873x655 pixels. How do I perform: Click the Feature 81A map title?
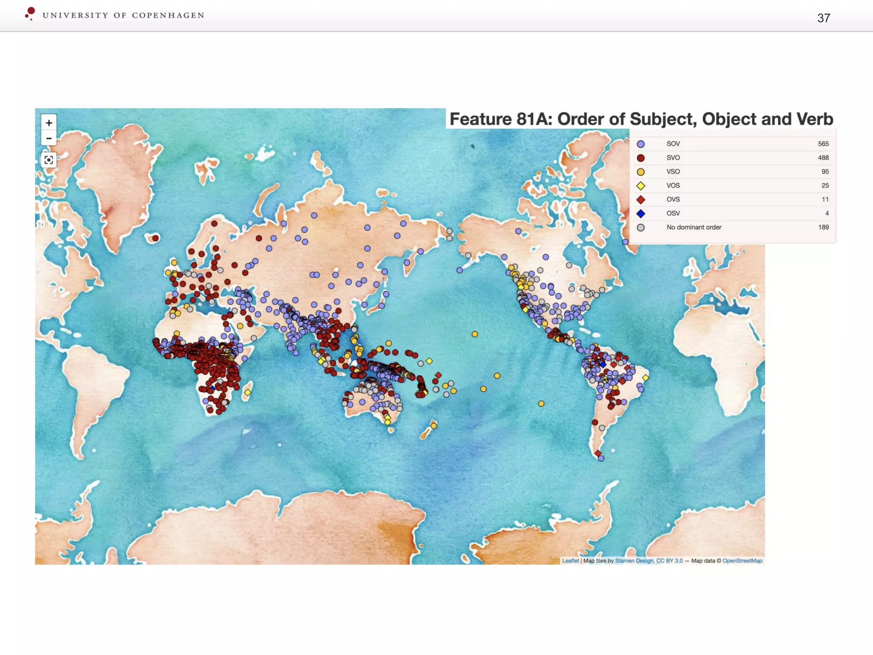tap(641, 119)
